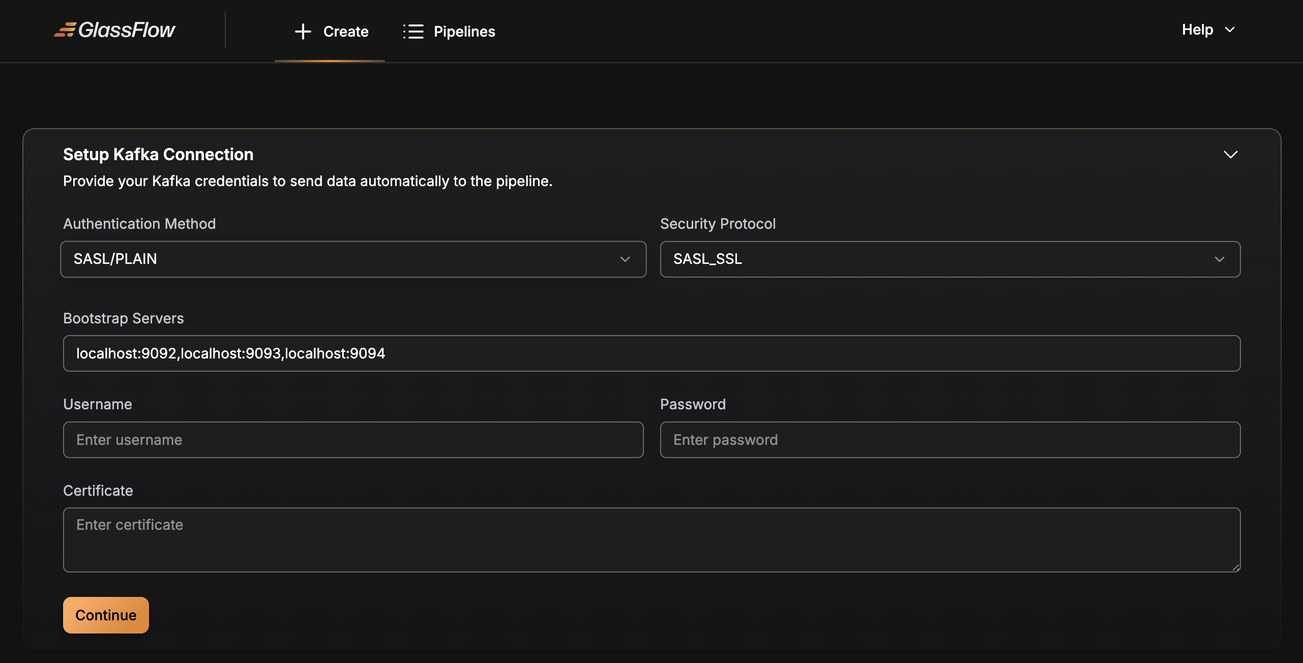
Task: Focus the Password input field
Action: pos(950,440)
